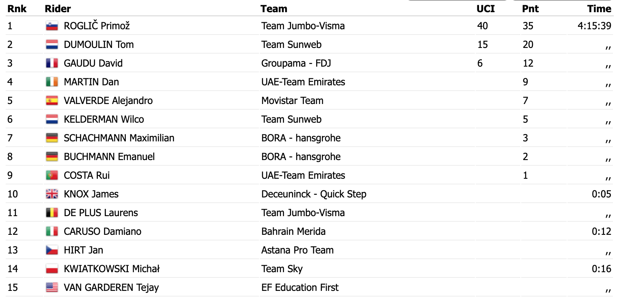The width and height of the screenshot is (617, 299).
Task: Open DUMOULIN Tom rider page
Action: [x=99, y=45]
